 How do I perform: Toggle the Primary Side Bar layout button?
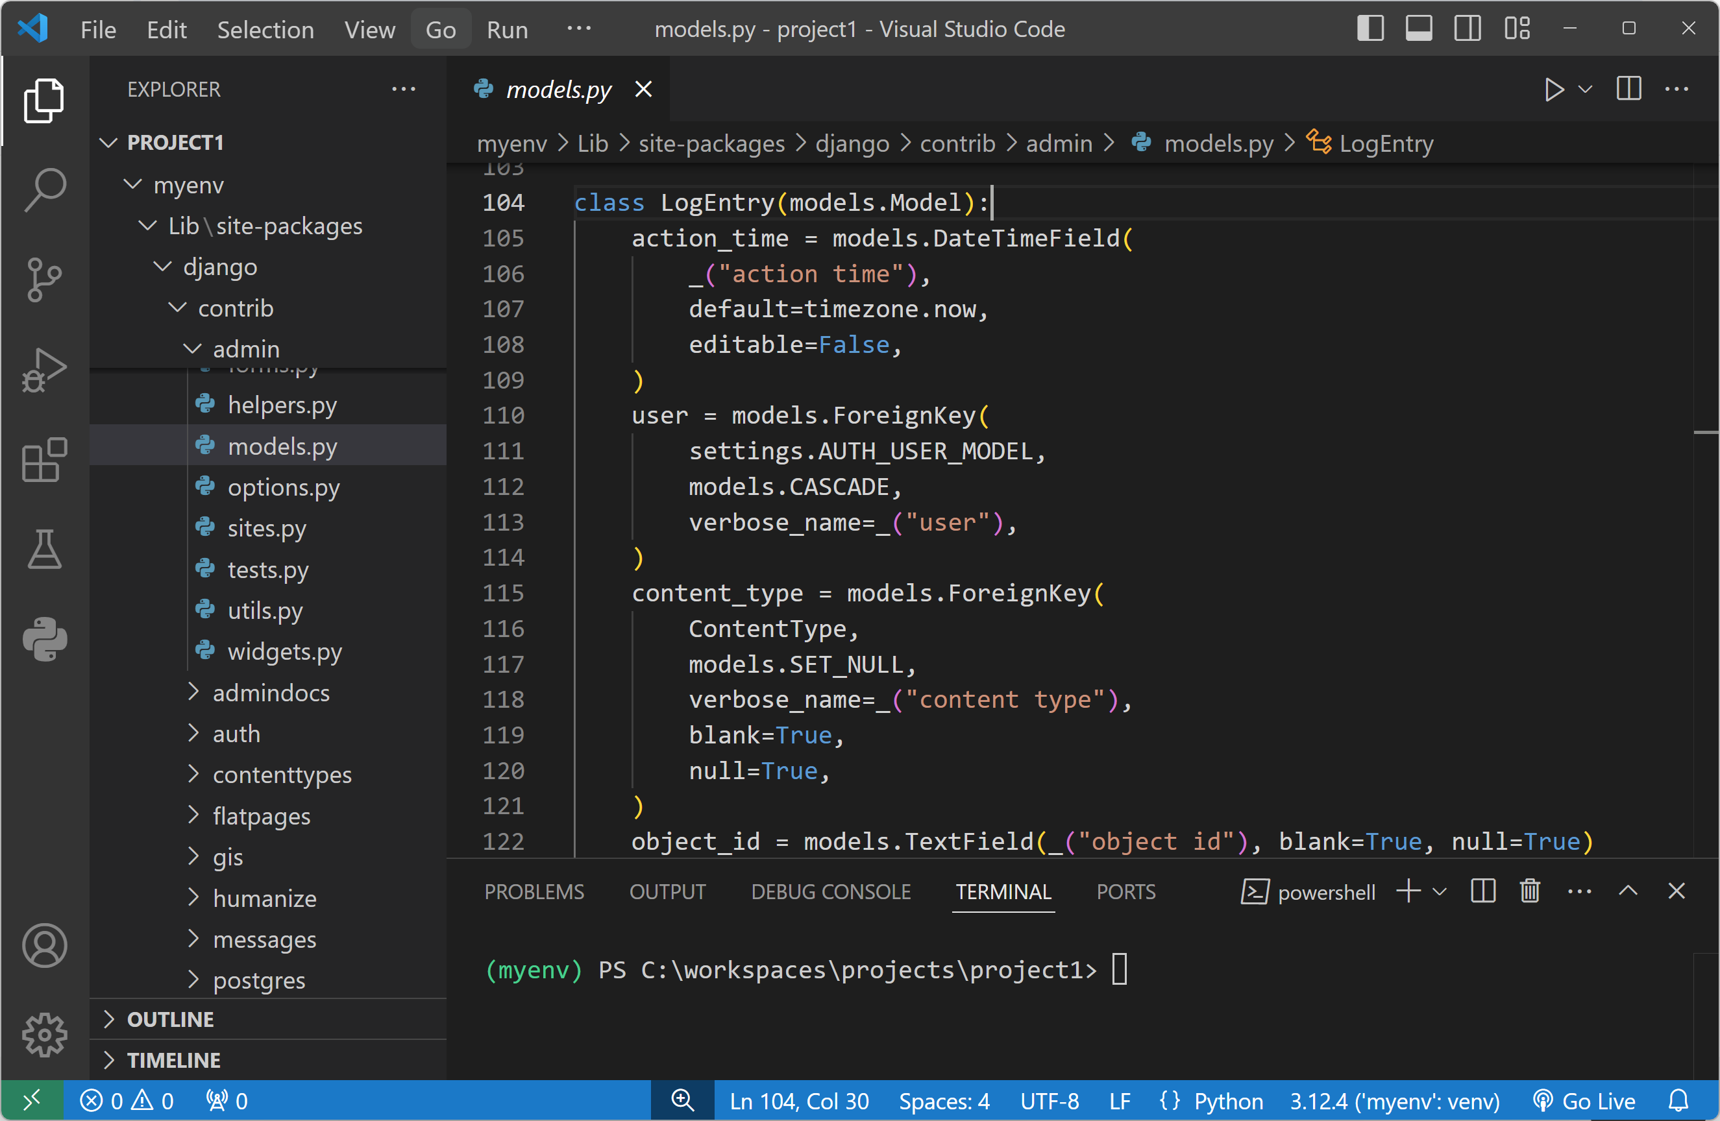pos(1370,29)
